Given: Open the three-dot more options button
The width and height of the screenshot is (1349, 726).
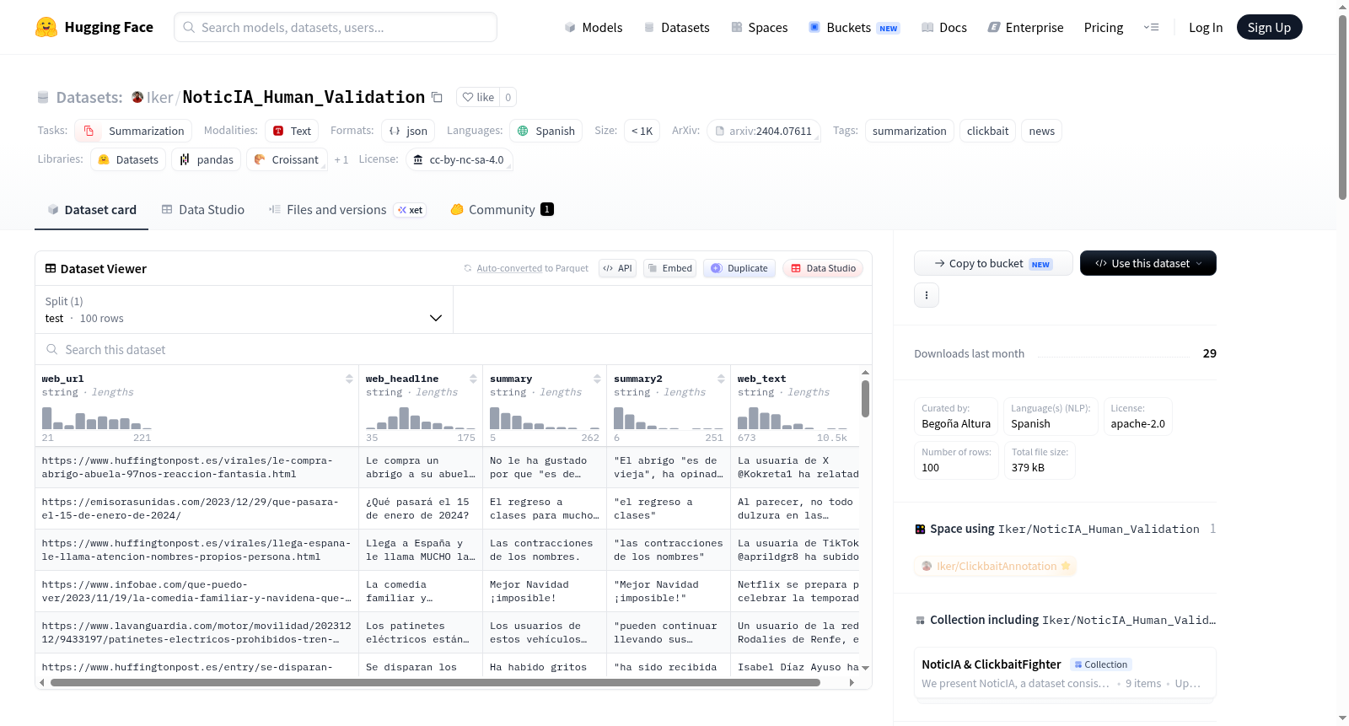Looking at the screenshot, I should 927,295.
